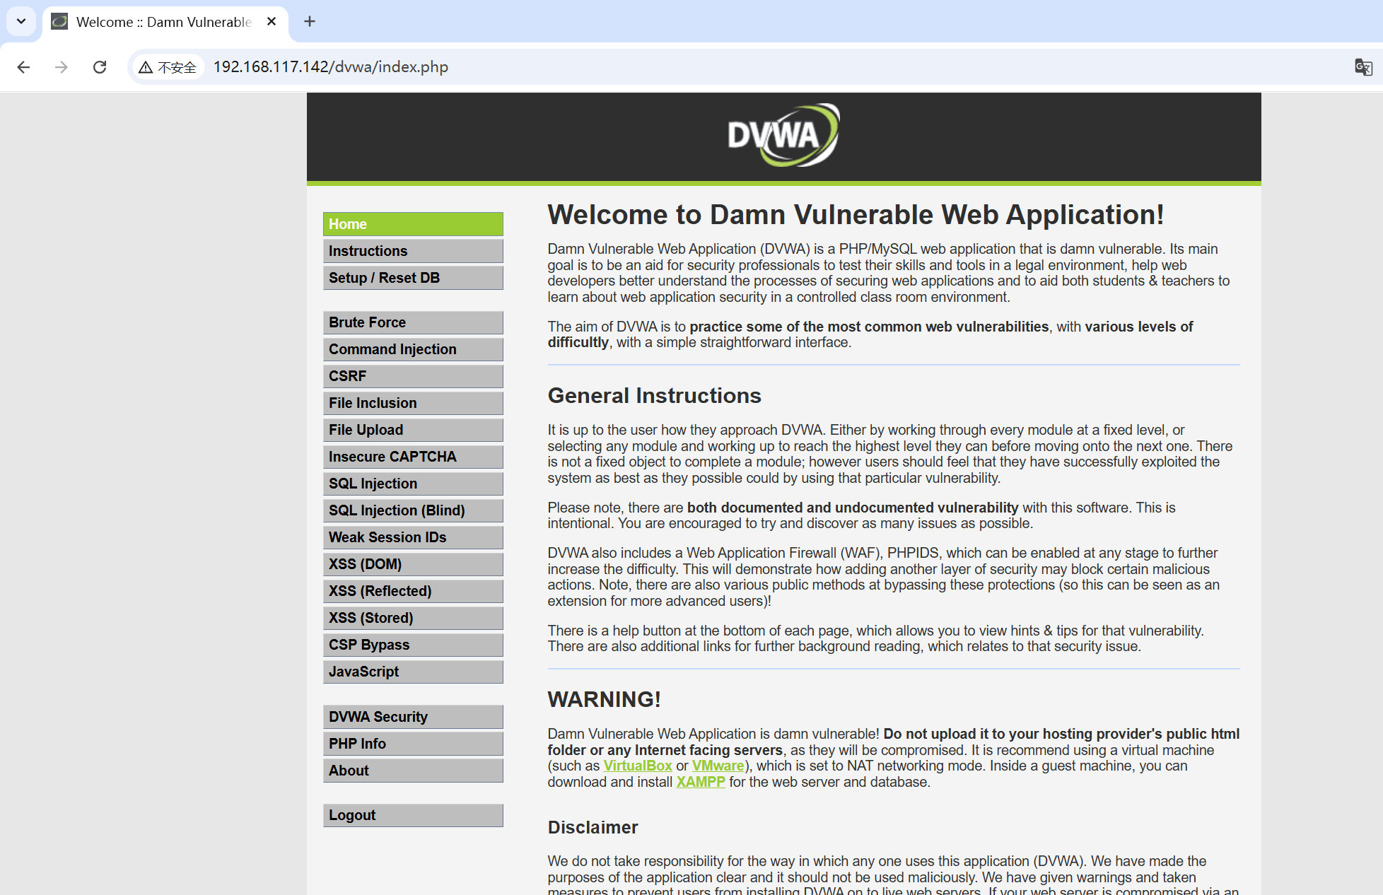Open a new tab with plus icon
Image resolution: width=1383 pixels, height=895 pixels.
coord(310,21)
